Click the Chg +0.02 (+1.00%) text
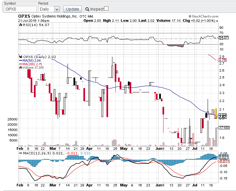236x191 pixels. click(x=199, y=21)
